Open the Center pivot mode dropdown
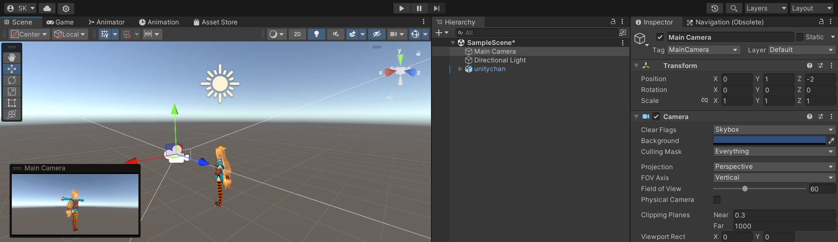The image size is (838, 242). point(29,34)
